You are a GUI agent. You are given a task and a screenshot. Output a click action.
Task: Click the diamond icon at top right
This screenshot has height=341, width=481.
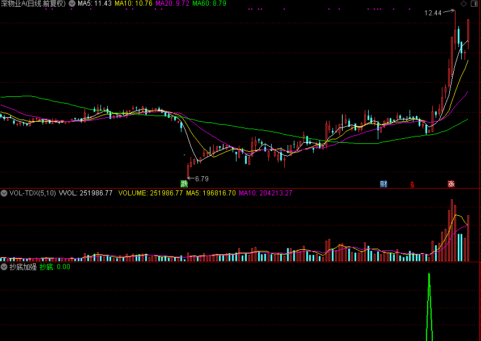464,3
